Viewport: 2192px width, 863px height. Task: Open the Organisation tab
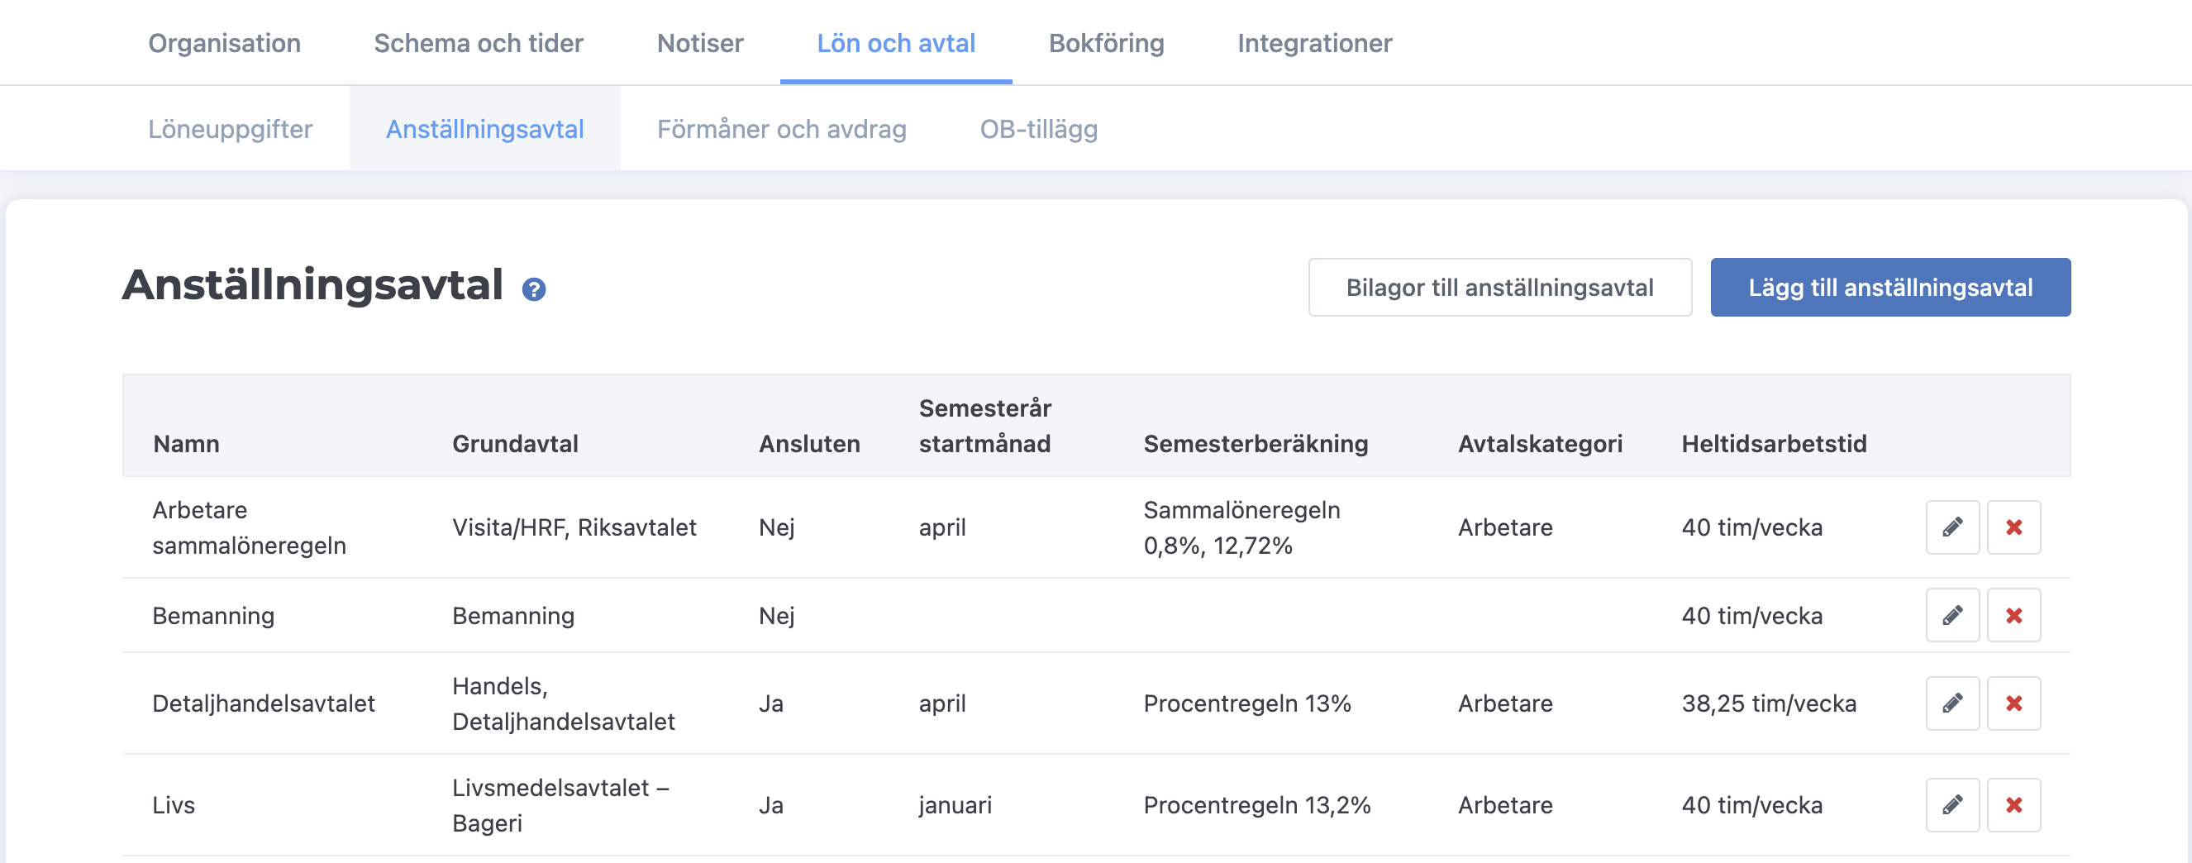coord(225,42)
